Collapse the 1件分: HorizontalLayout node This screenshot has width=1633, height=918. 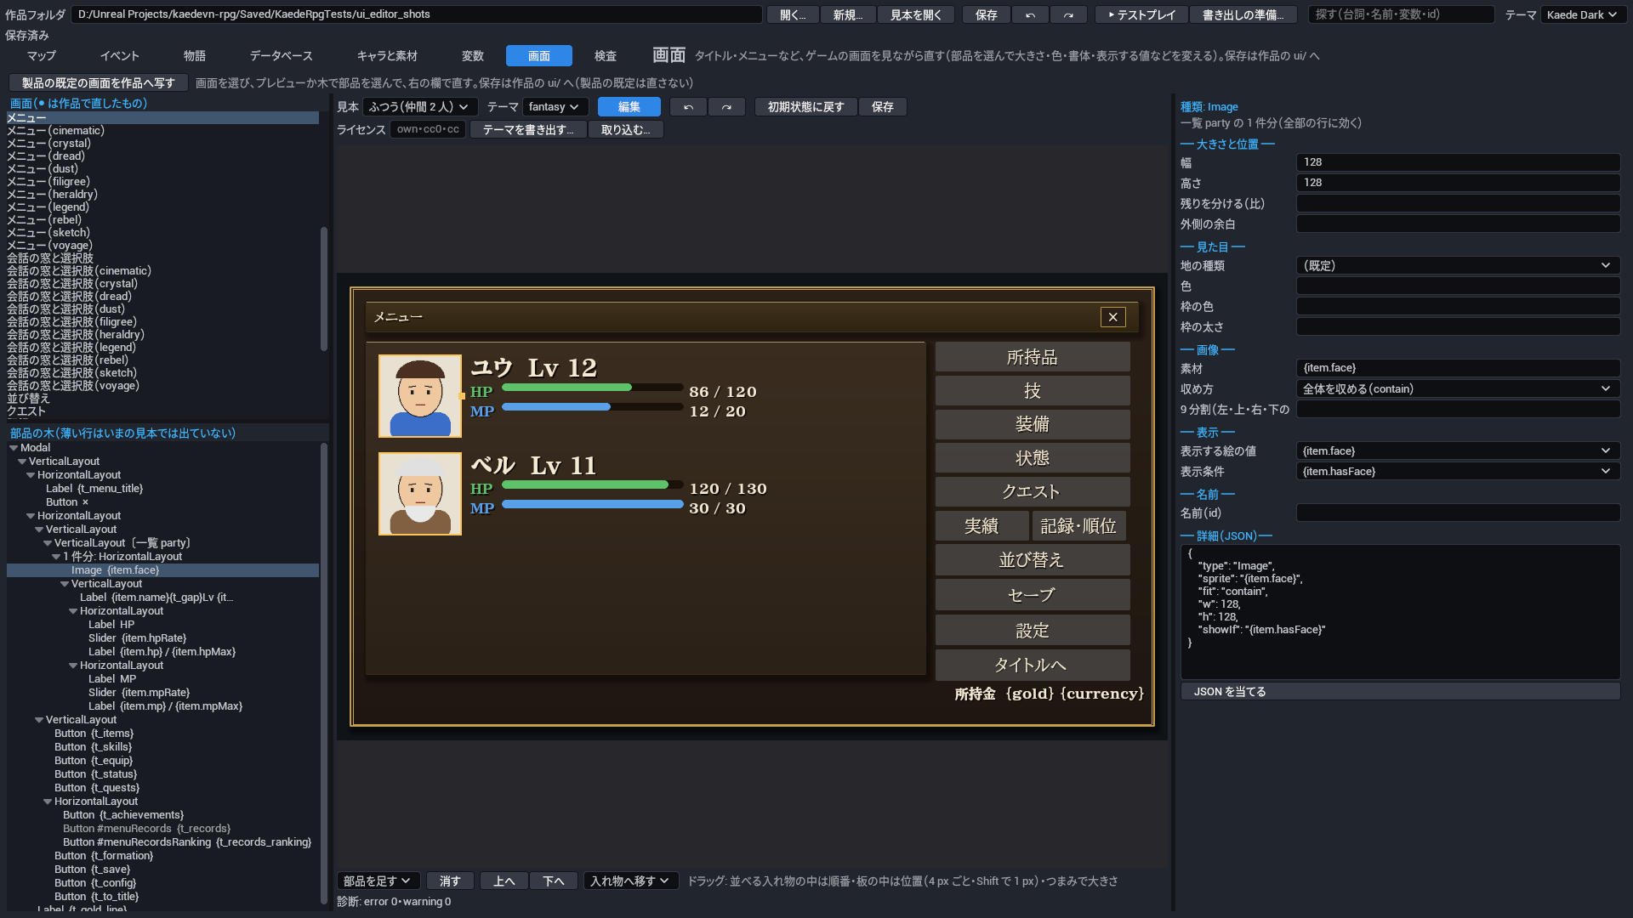(x=56, y=557)
